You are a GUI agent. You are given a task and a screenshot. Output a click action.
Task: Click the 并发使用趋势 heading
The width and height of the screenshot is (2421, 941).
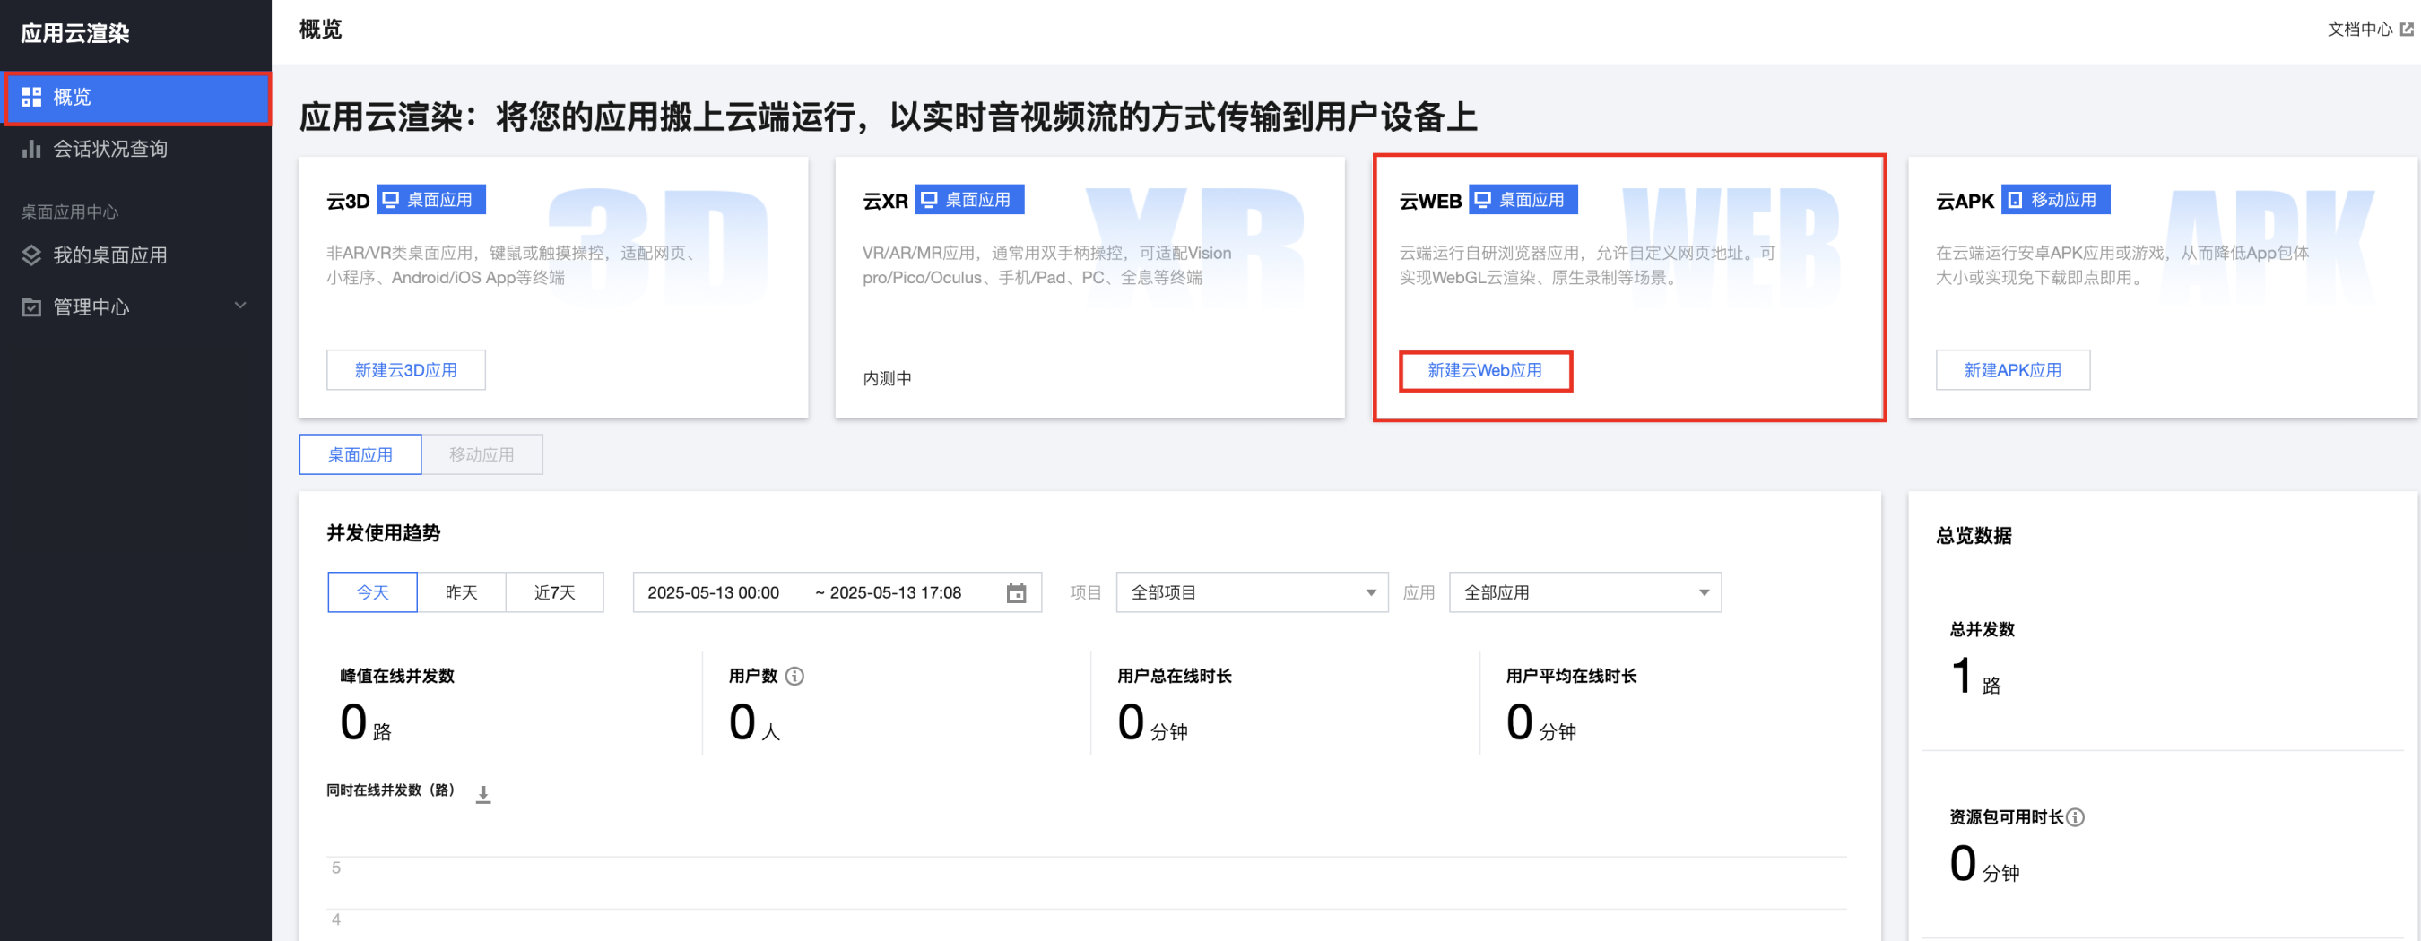[384, 533]
